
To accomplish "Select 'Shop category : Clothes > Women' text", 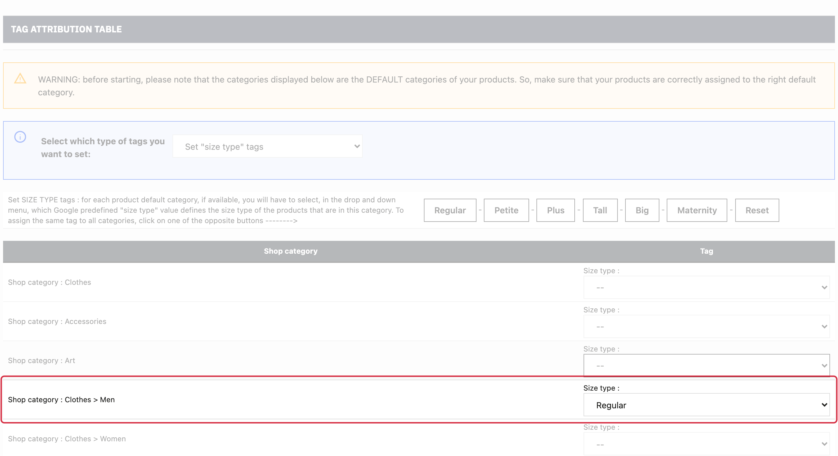I will coord(67,439).
